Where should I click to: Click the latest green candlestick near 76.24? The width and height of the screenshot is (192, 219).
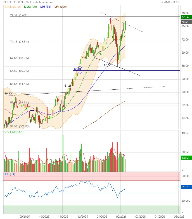click(125, 26)
